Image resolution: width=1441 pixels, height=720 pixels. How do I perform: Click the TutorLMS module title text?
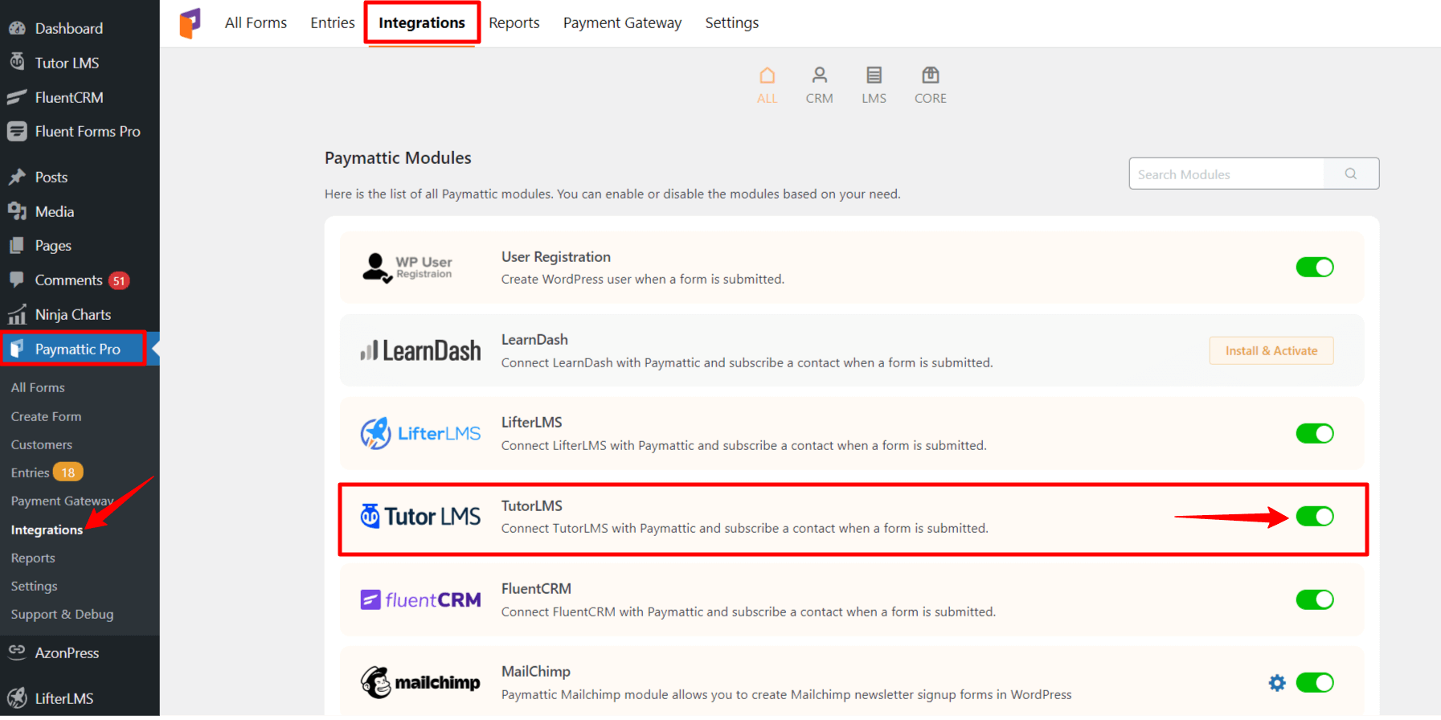[532, 505]
